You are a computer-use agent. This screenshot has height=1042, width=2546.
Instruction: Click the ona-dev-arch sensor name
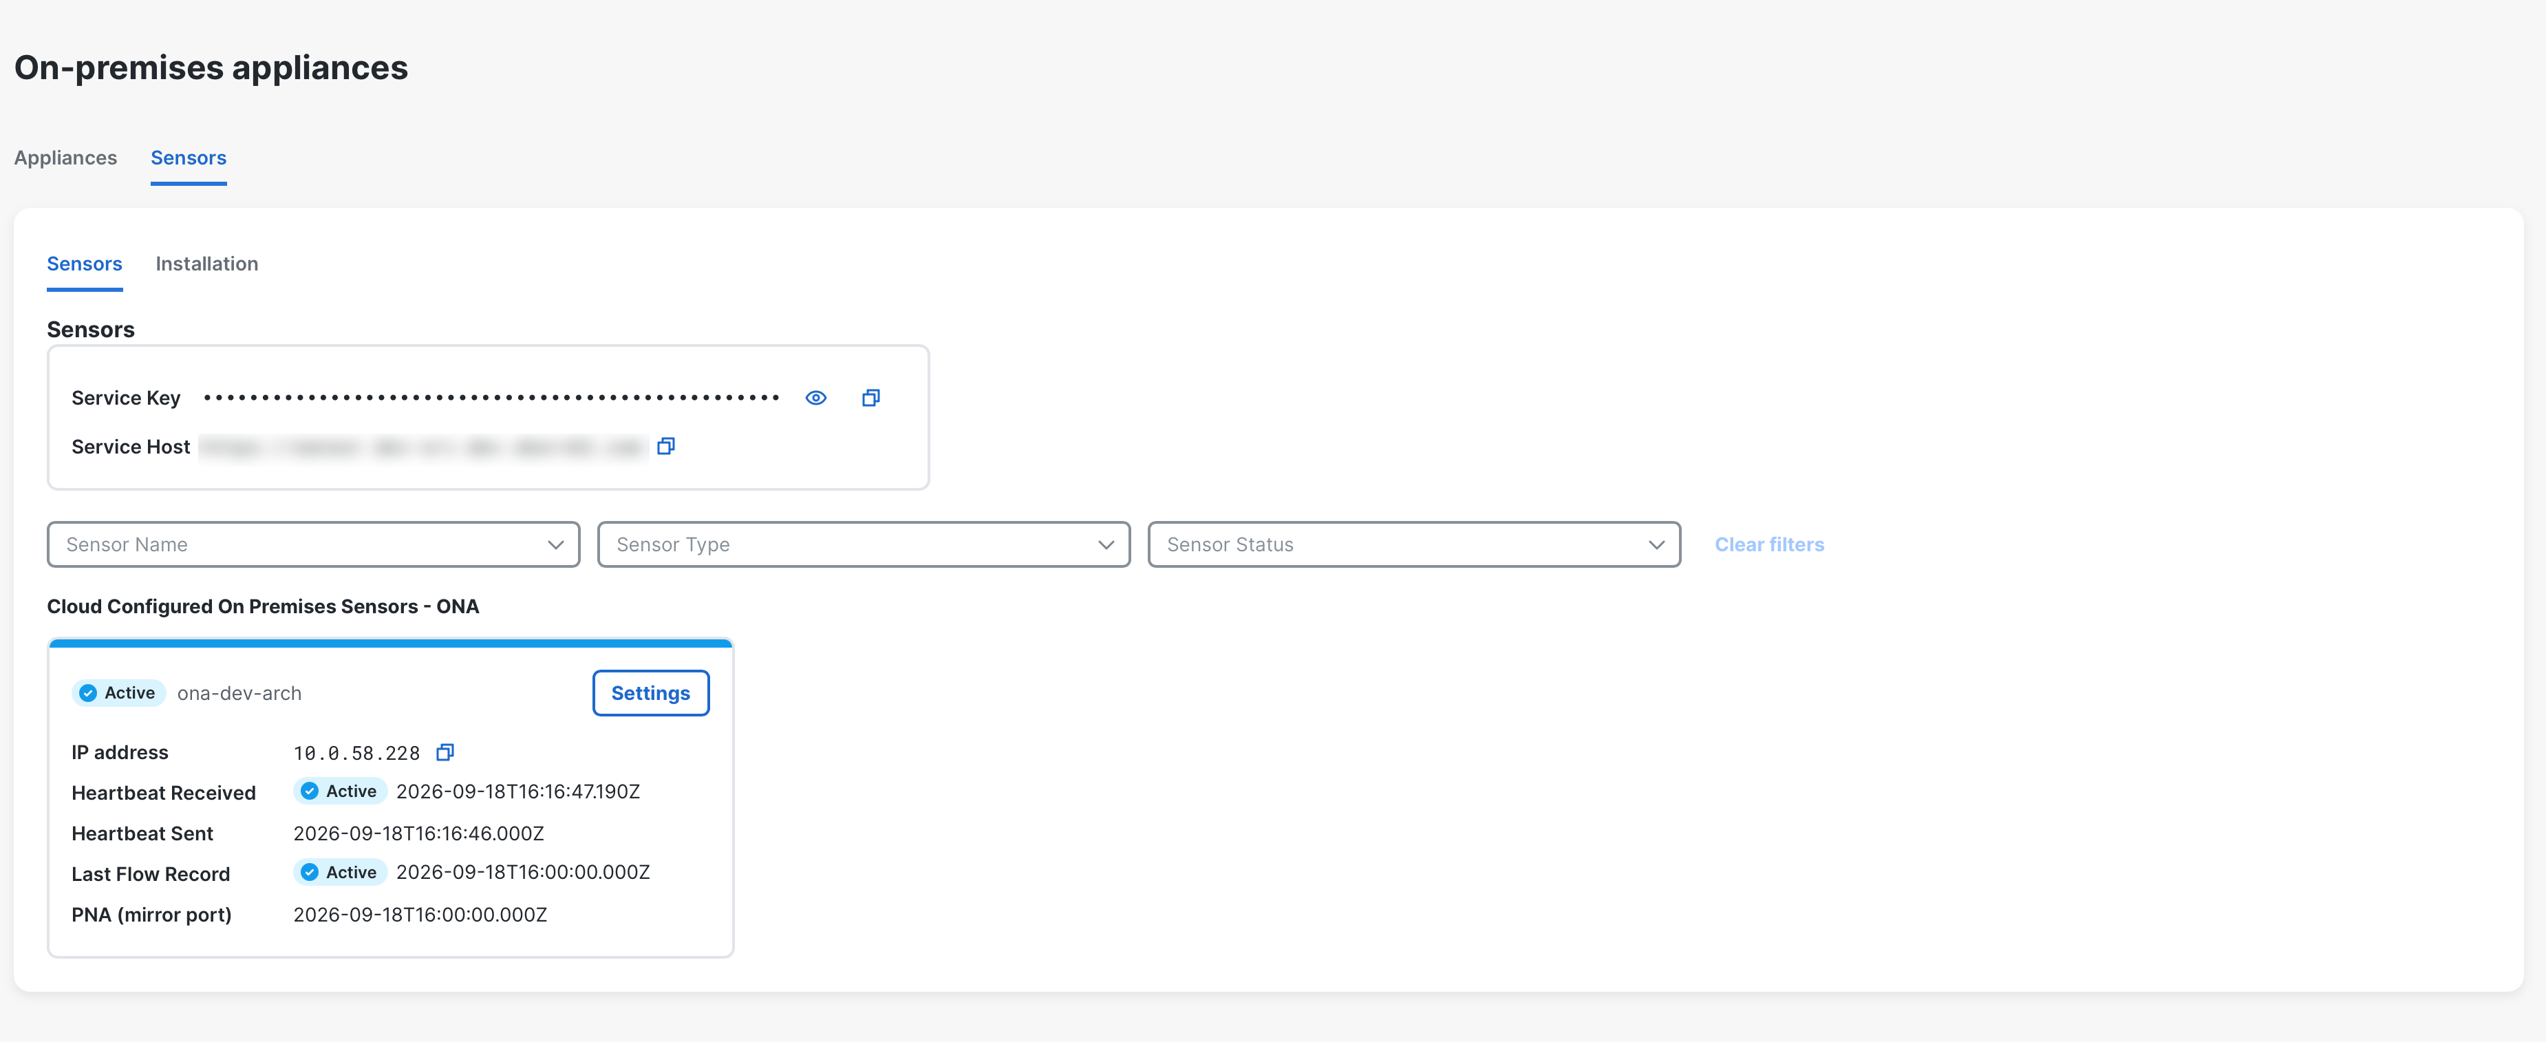[x=239, y=693]
